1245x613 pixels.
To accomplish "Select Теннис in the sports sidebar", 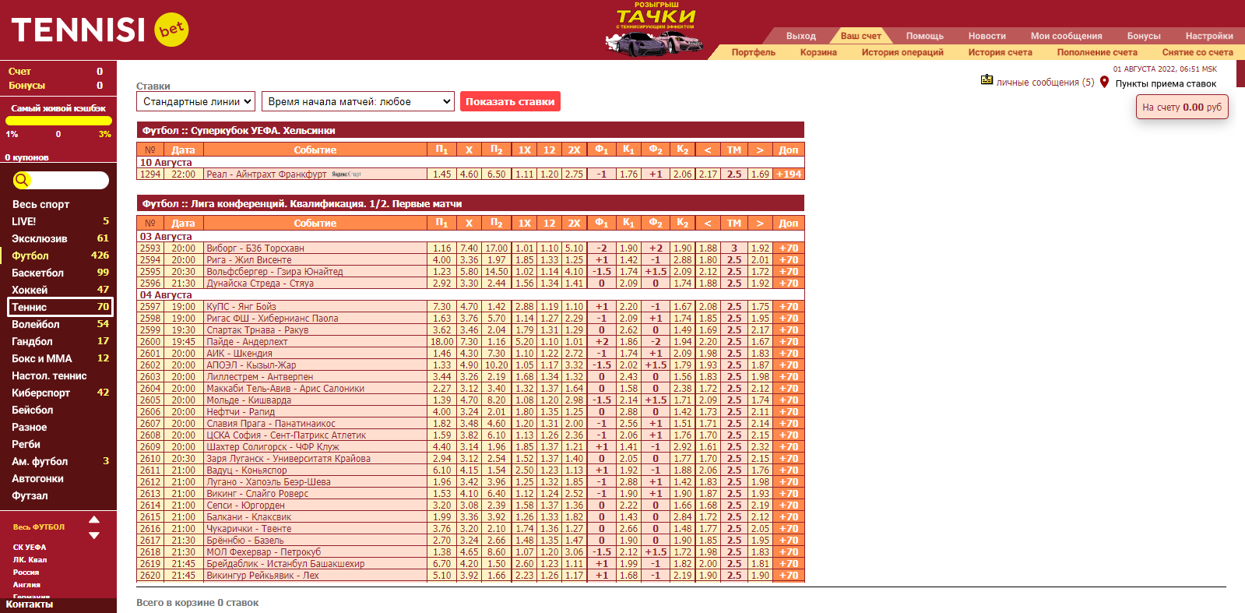I will coord(60,307).
